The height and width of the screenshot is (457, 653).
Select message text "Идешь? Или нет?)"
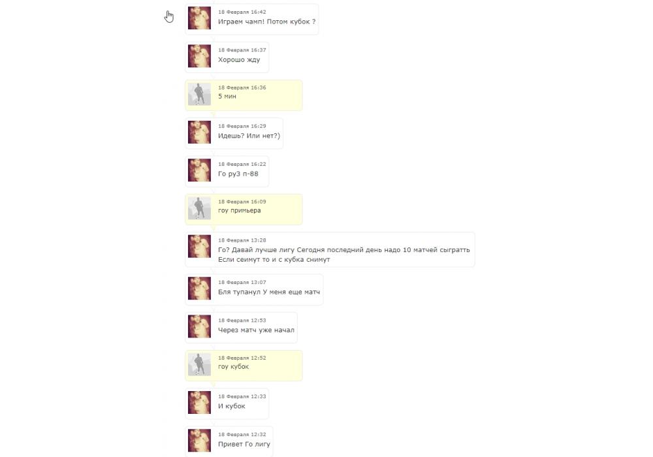click(249, 136)
